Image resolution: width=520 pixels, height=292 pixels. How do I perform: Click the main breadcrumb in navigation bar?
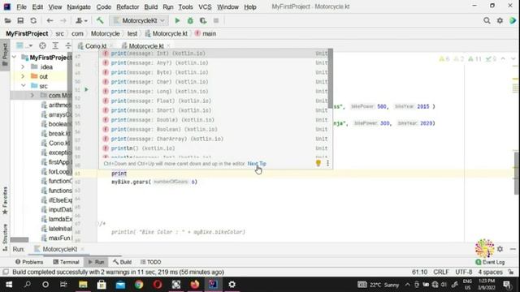click(x=206, y=33)
